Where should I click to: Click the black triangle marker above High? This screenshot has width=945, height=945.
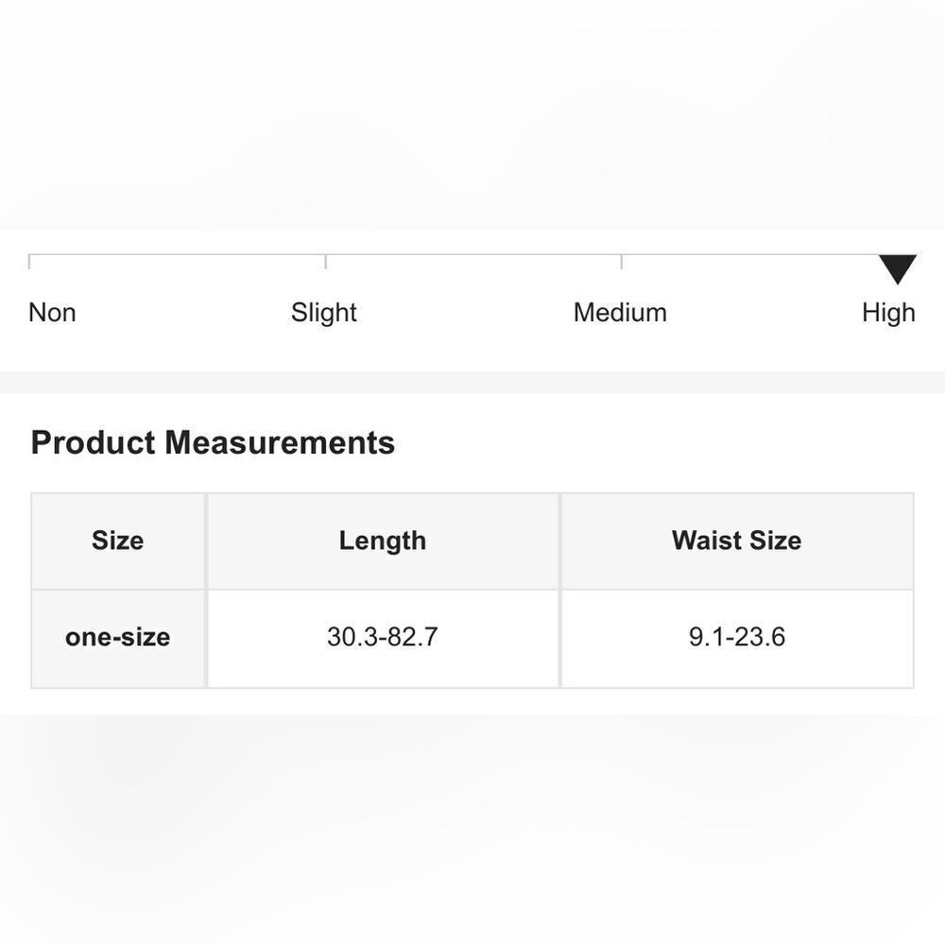[x=897, y=268]
